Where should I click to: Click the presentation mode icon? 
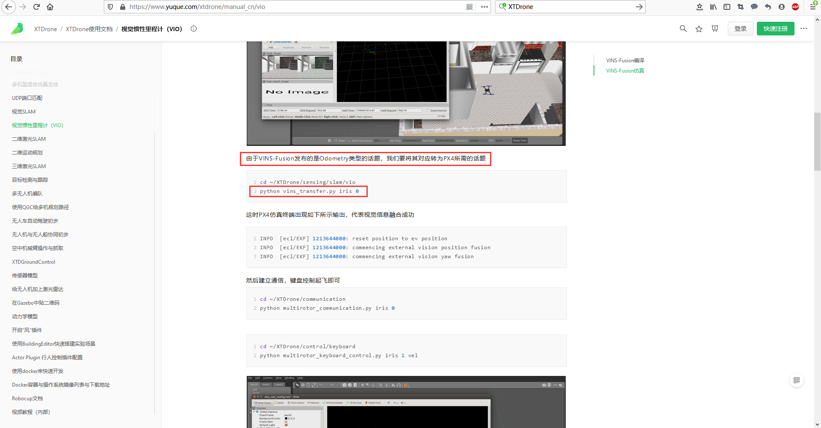click(715, 29)
